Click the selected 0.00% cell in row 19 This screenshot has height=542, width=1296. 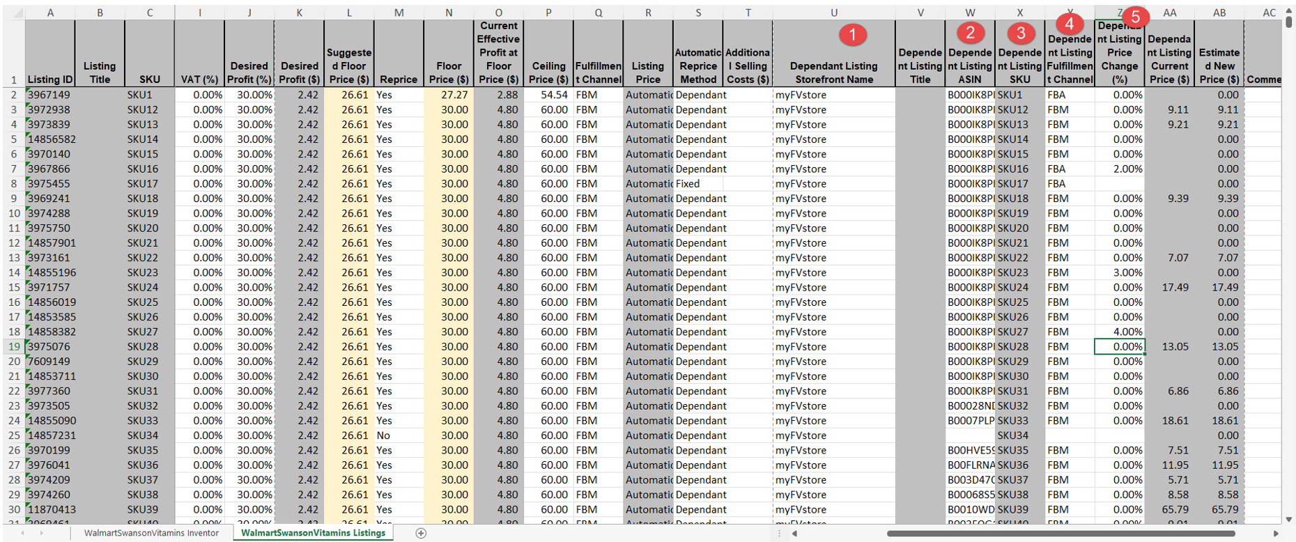tap(1120, 347)
